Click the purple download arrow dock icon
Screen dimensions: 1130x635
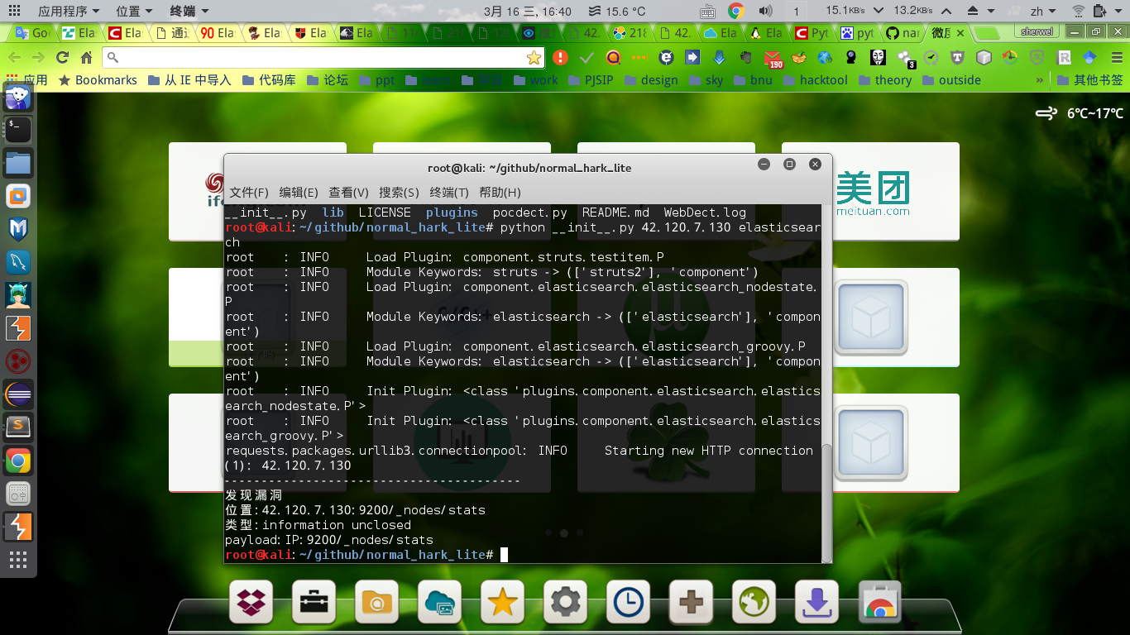[x=816, y=603]
